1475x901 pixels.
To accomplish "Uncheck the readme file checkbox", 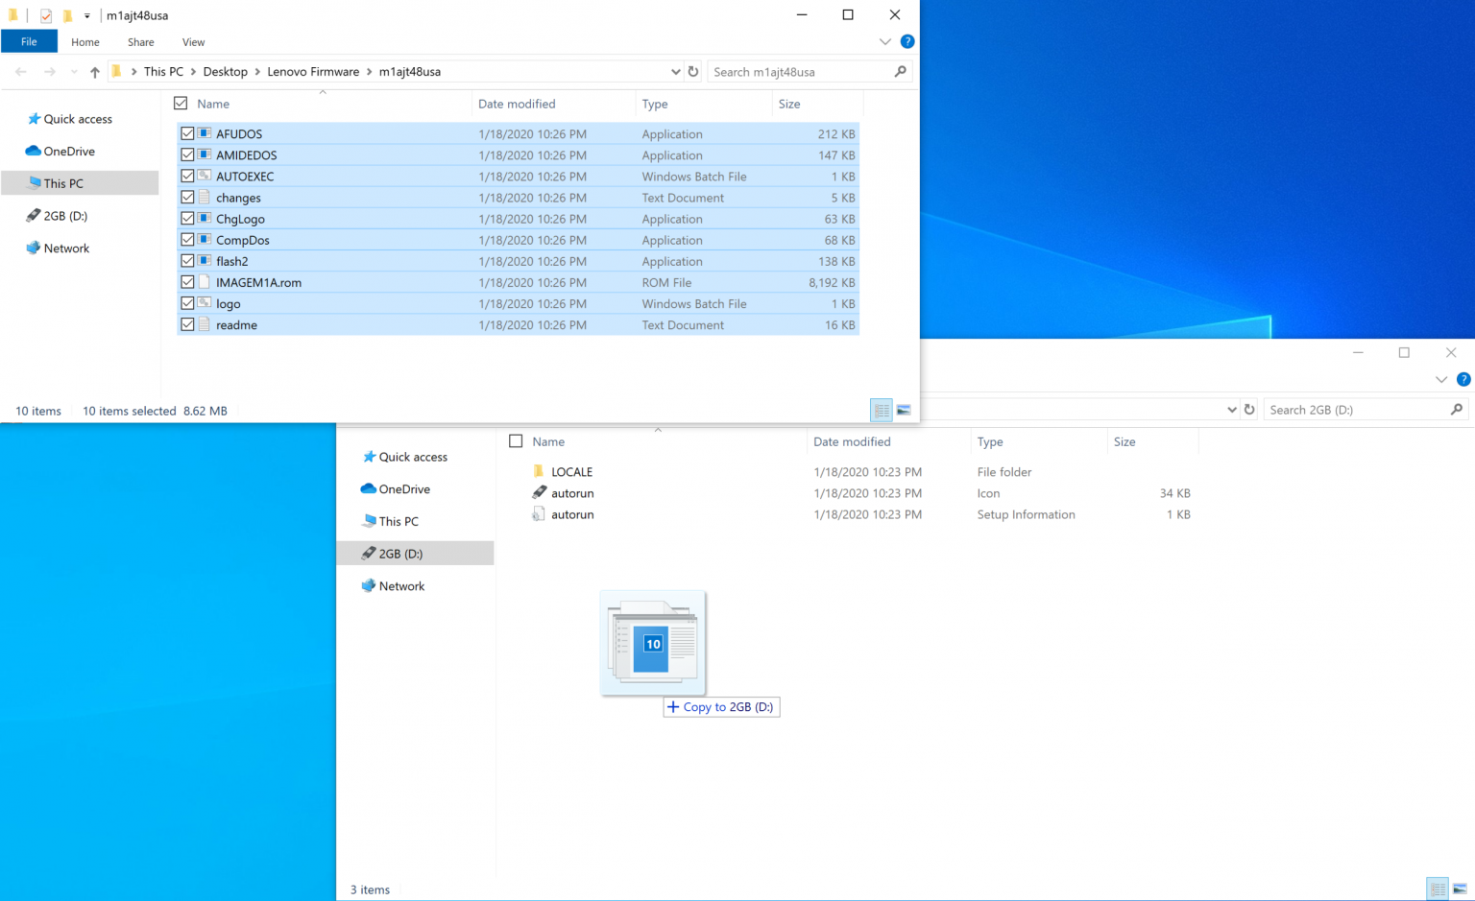I will [x=187, y=324].
